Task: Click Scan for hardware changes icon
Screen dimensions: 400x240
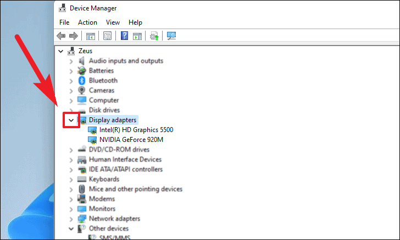Action: point(171,36)
